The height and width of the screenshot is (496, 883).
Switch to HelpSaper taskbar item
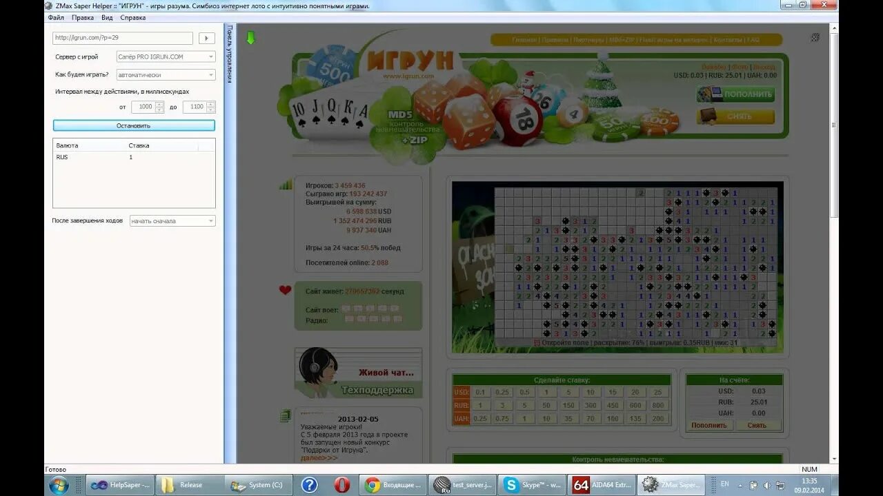click(119, 485)
